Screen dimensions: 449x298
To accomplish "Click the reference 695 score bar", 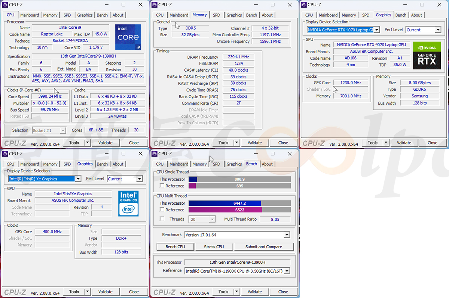I will (239, 186).
